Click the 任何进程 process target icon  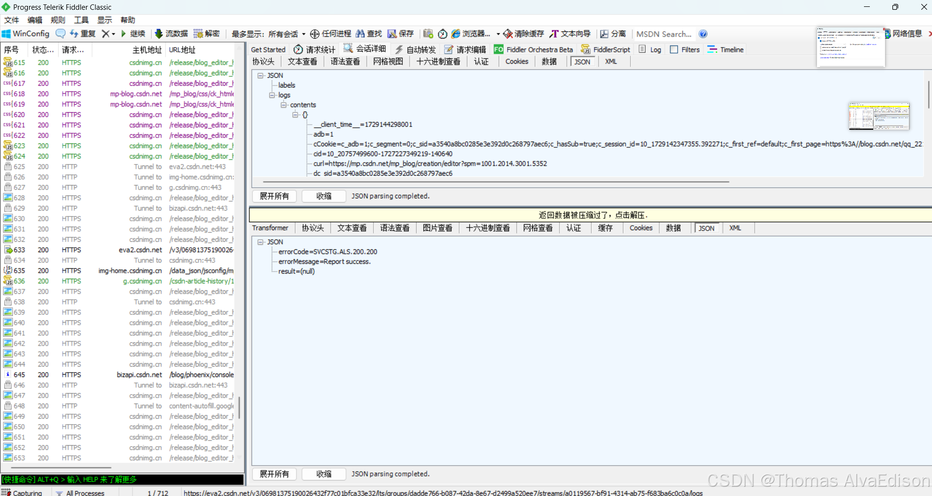point(315,34)
